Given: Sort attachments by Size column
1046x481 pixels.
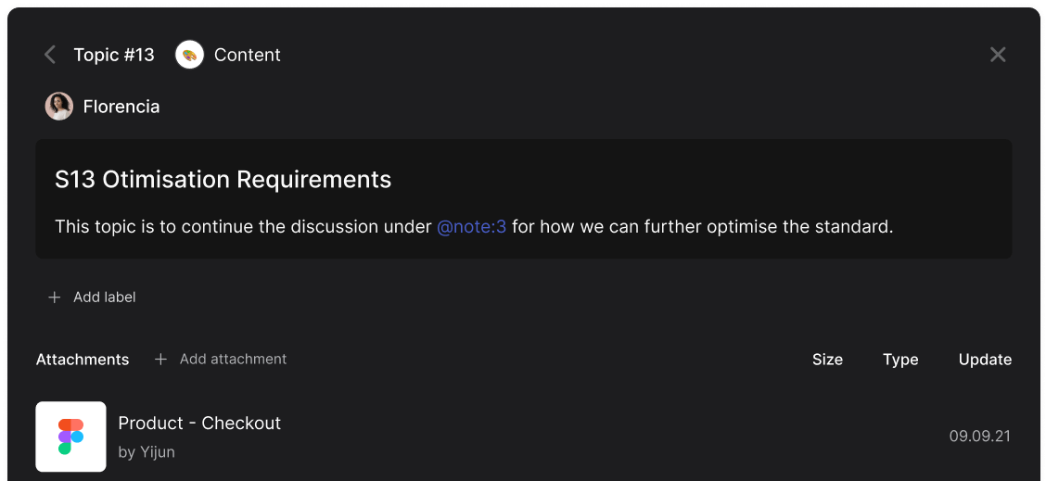Looking at the screenshot, I should coord(827,360).
